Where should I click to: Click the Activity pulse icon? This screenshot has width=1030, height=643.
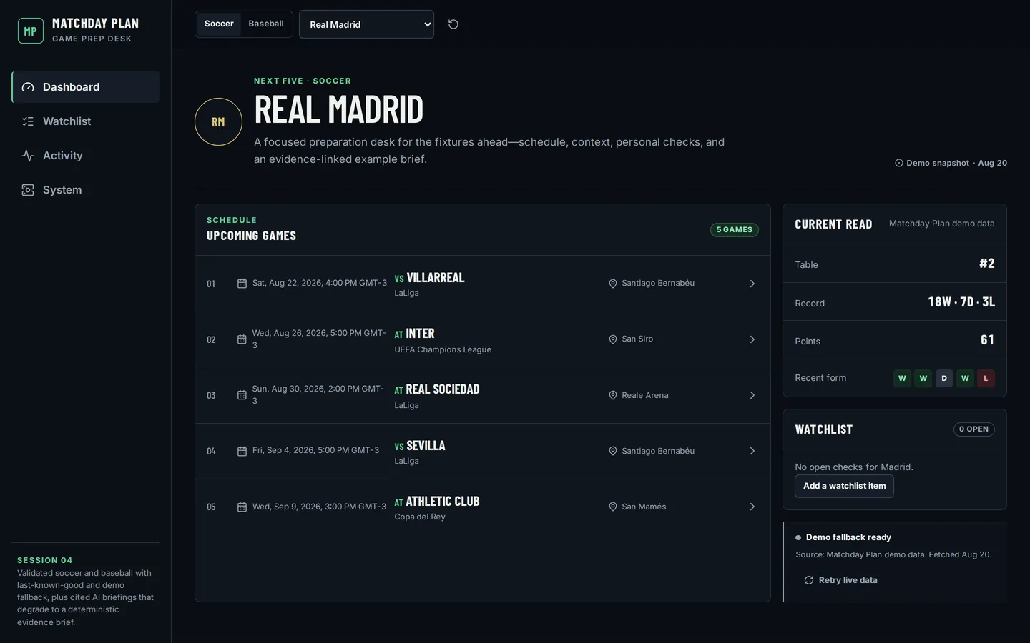(x=28, y=156)
